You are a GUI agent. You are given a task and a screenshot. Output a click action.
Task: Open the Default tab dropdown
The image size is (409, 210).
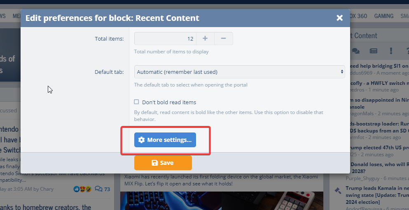(x=239, y=72)
